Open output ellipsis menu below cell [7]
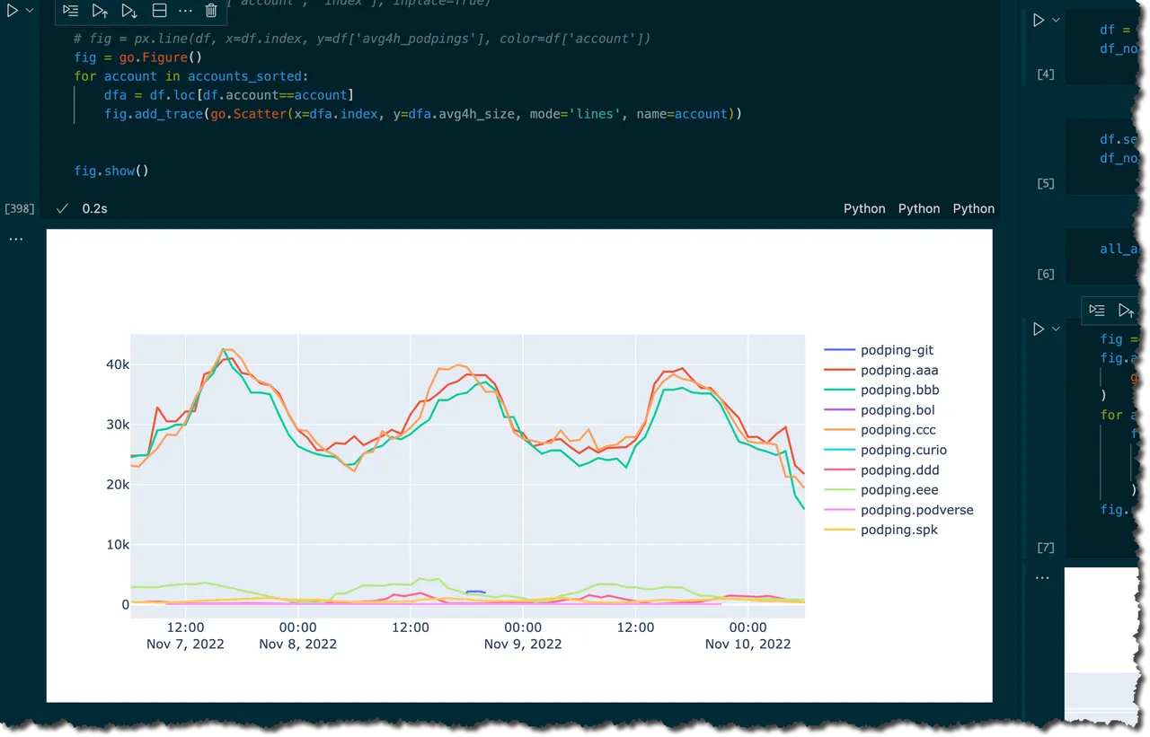The image size is (1150, 737). coord(1042,578)
